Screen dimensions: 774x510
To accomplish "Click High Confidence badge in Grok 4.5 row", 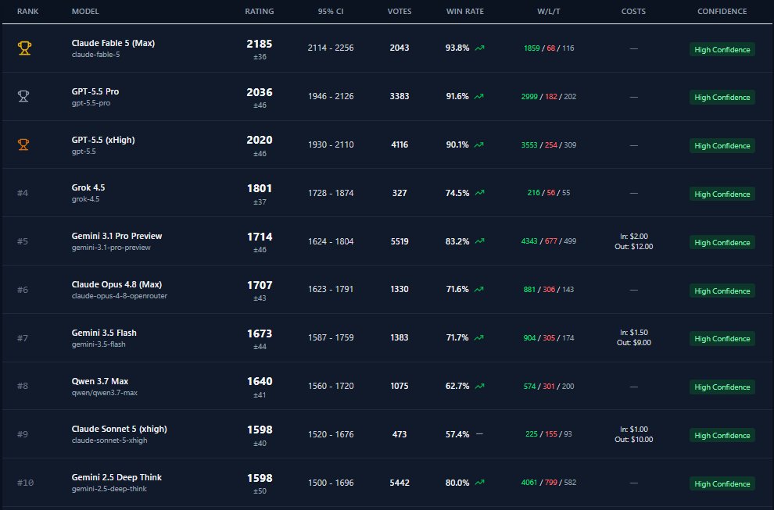I will tap(722, 194).
